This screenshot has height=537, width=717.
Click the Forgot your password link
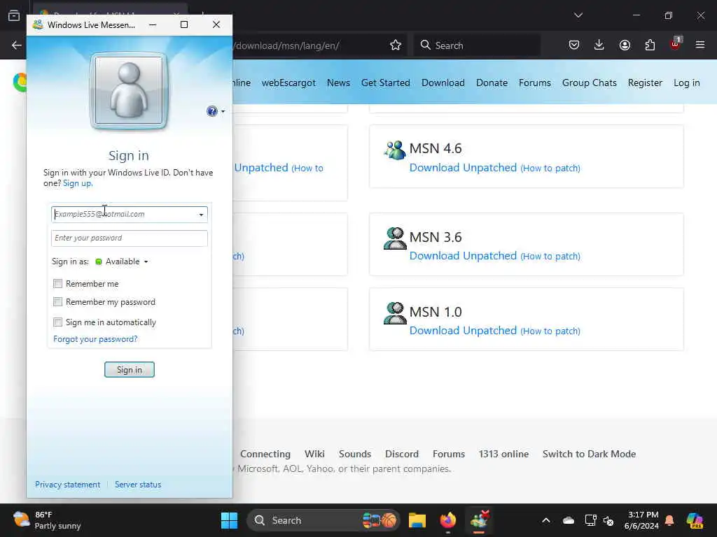(95, 339)
